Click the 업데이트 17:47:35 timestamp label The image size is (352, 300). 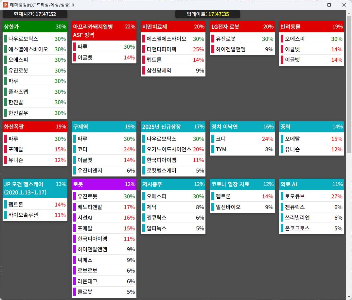coord(208,14)
